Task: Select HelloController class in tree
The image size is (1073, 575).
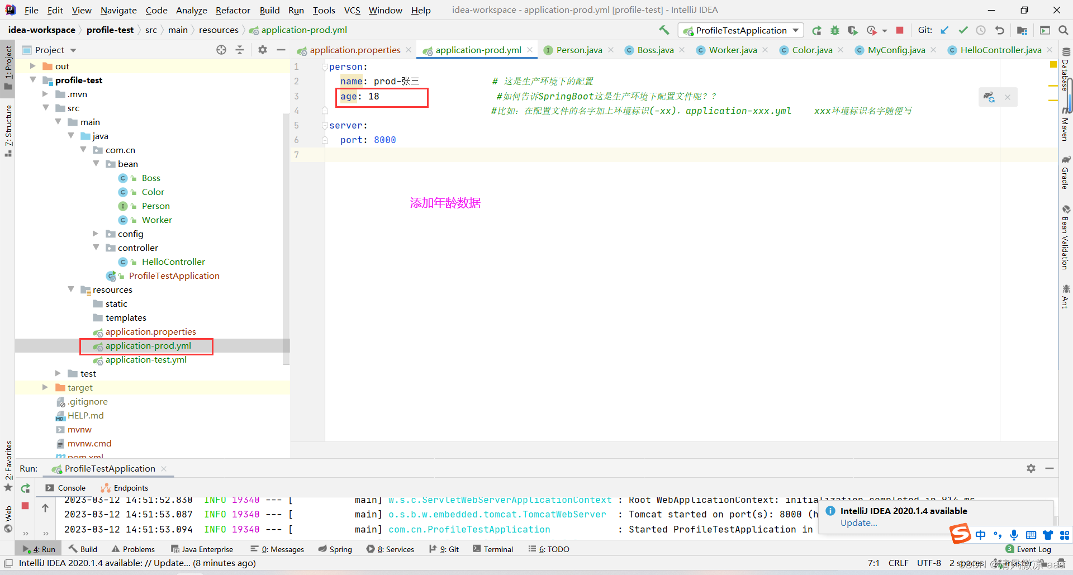Action: click(173, 262)
